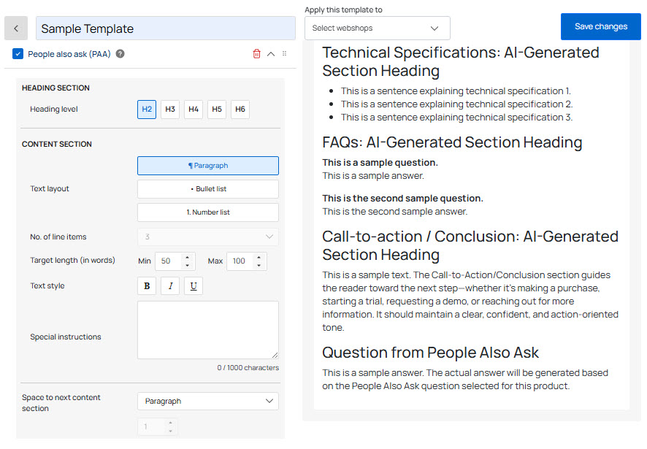Uncheck the People also ask checkbox
The height and width of the screenshot is (449, 647).
pyautogui.click(x=18, y=54)
